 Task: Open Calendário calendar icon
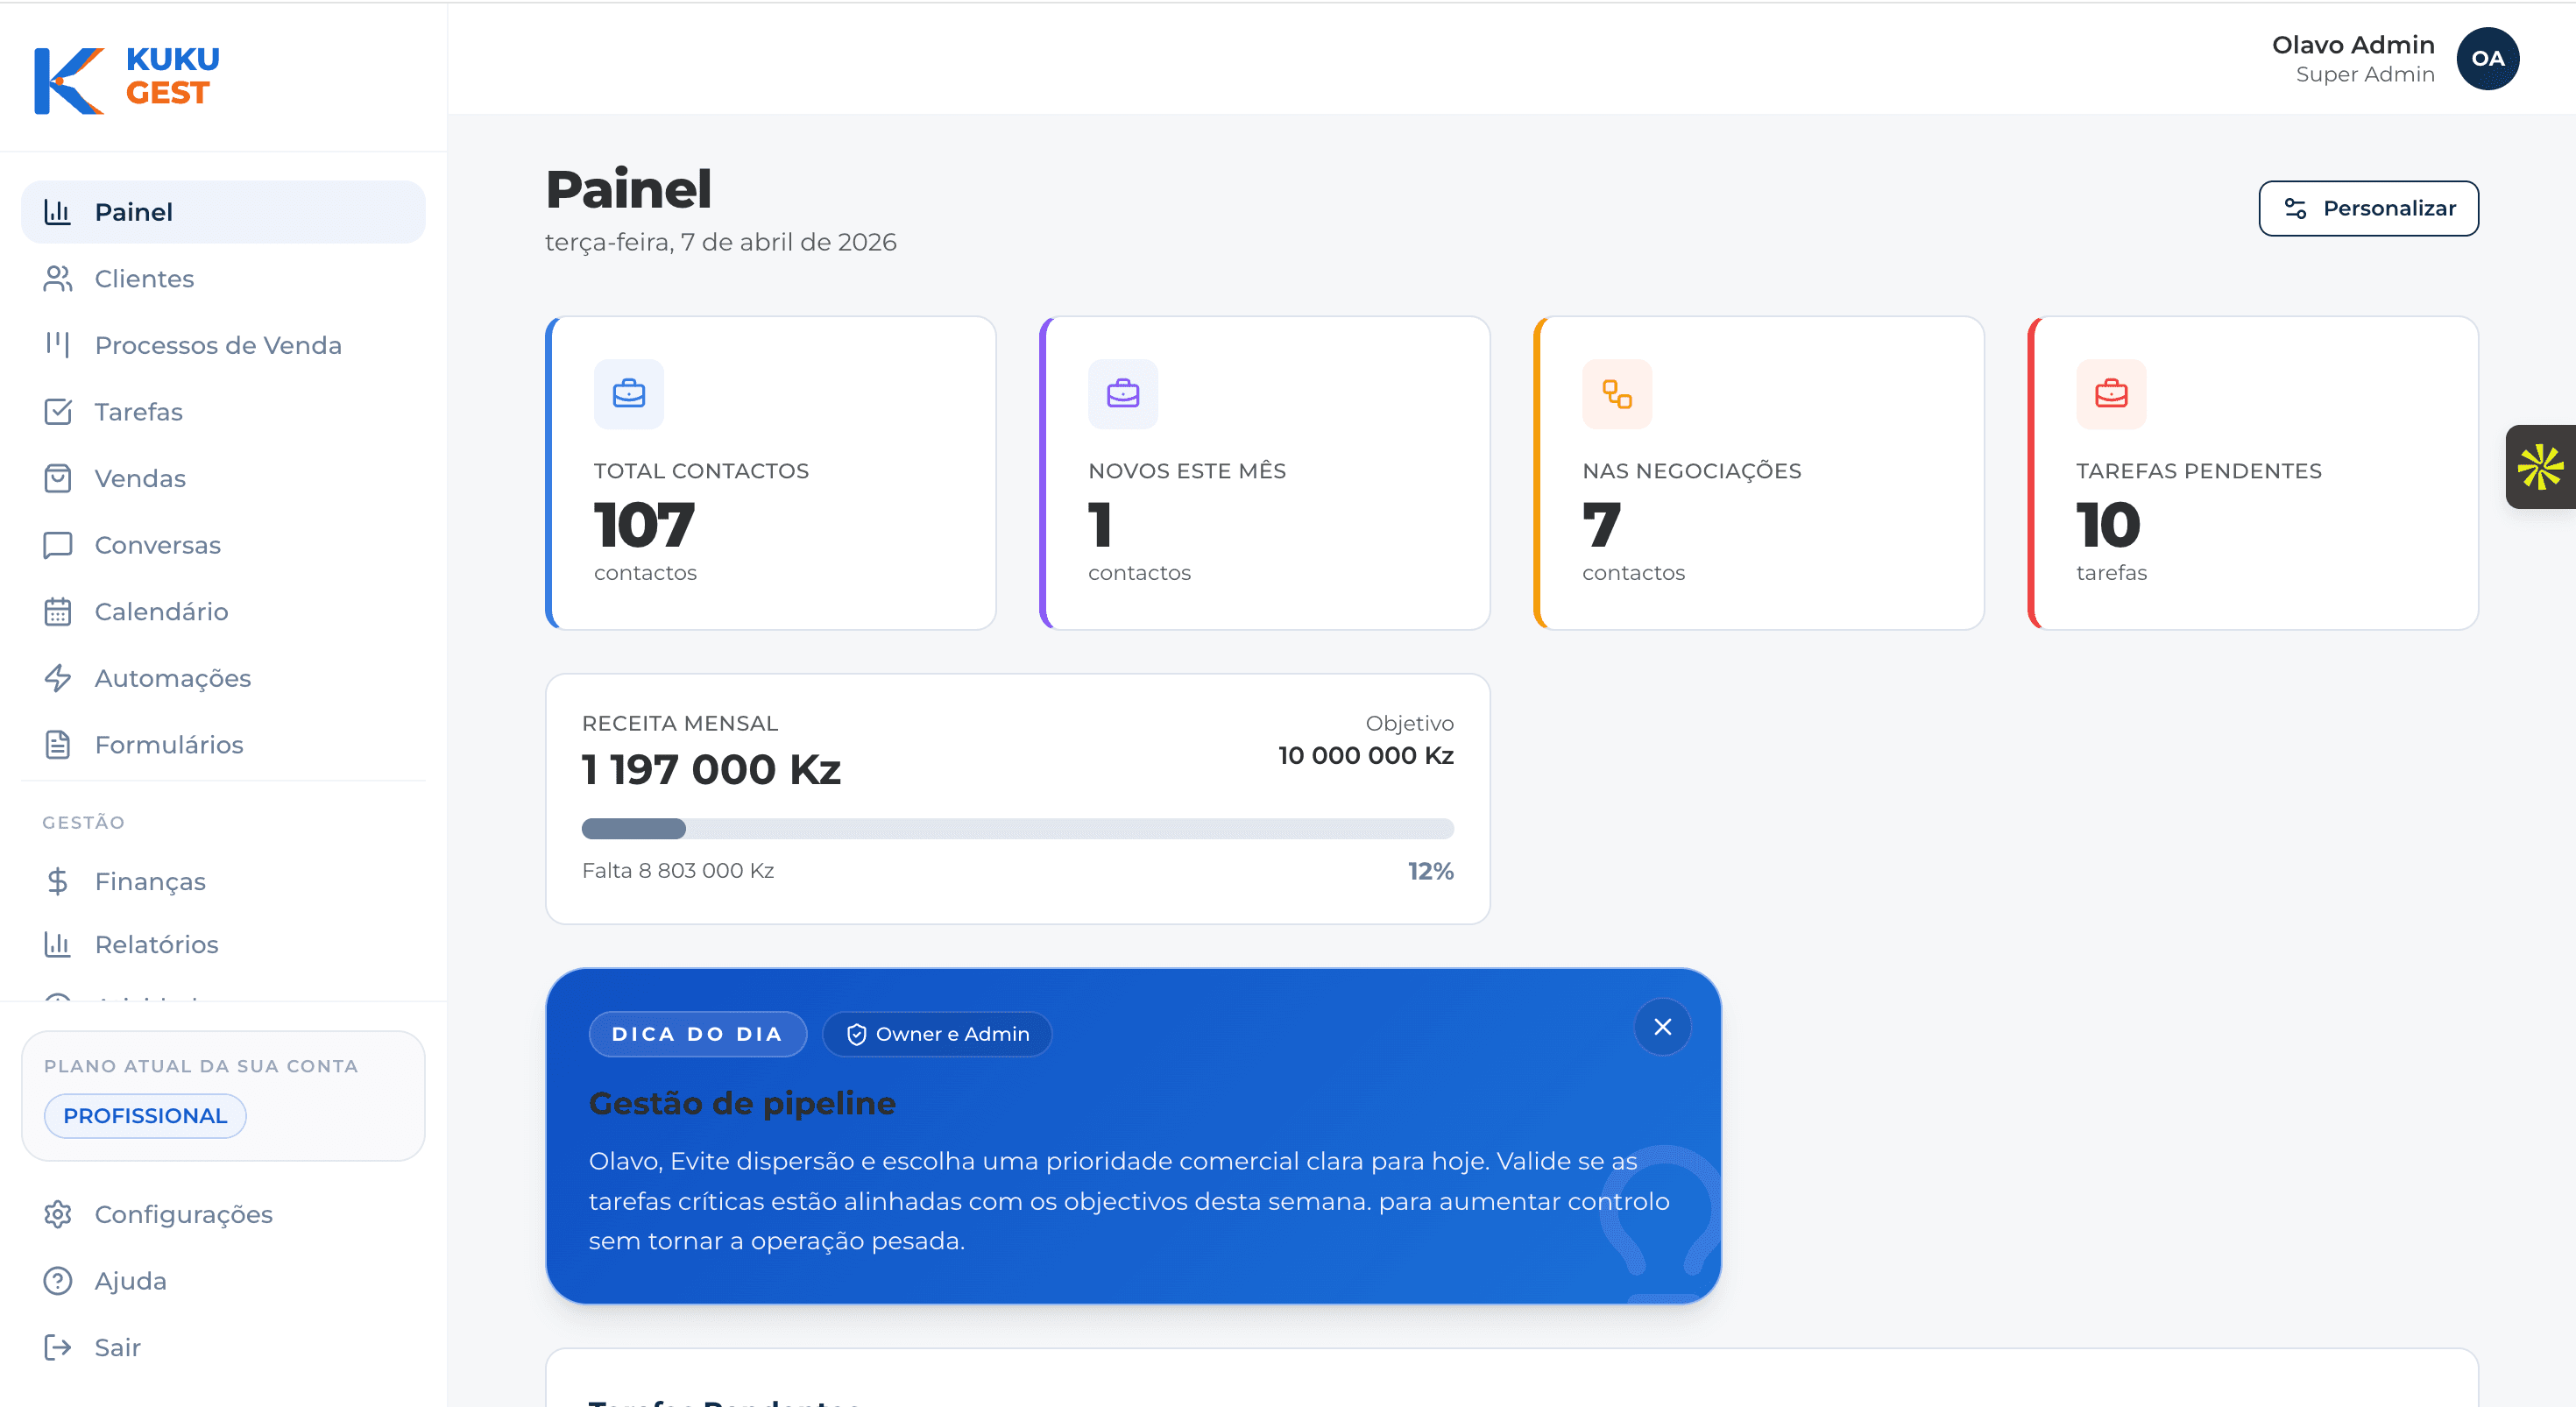(58, 611)
